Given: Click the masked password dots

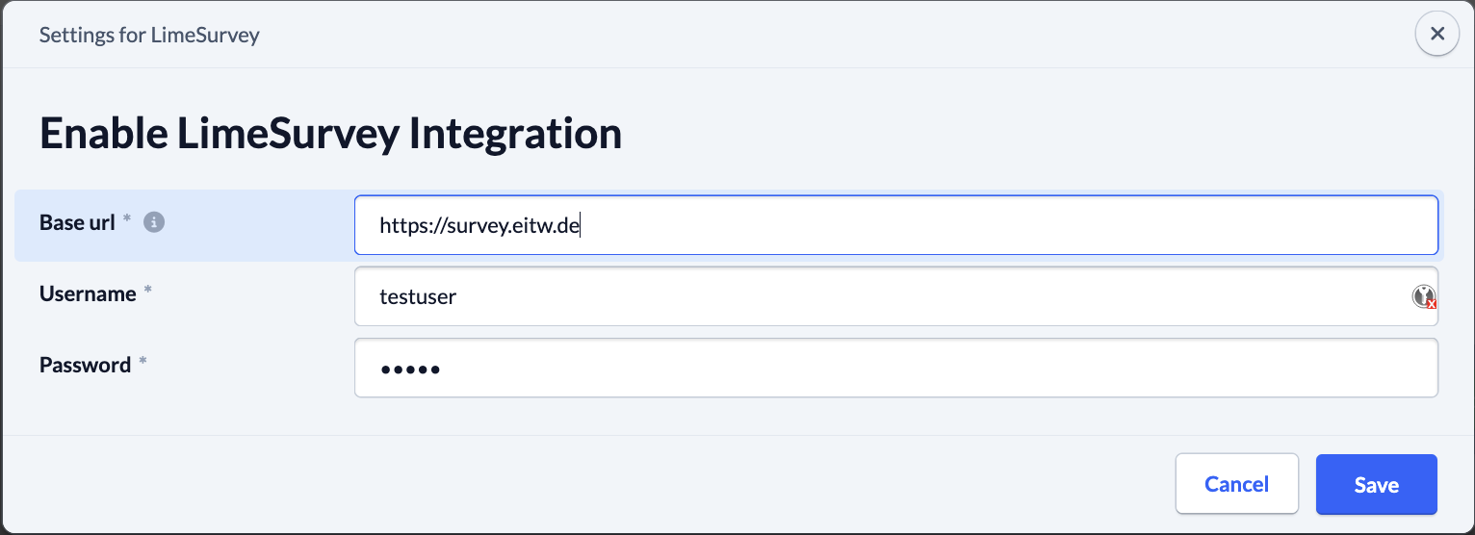Looking at the screenshot, I should (410, 369).
